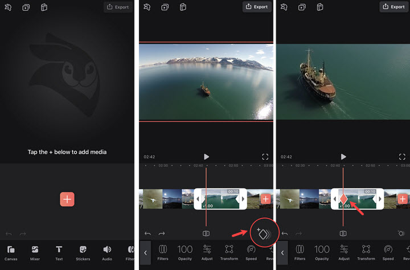Enter fullscreen preview in middle panel

(265, 157)
